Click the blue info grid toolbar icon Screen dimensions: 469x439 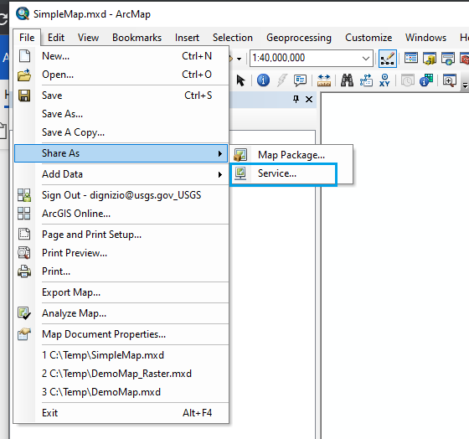point(426,80)
